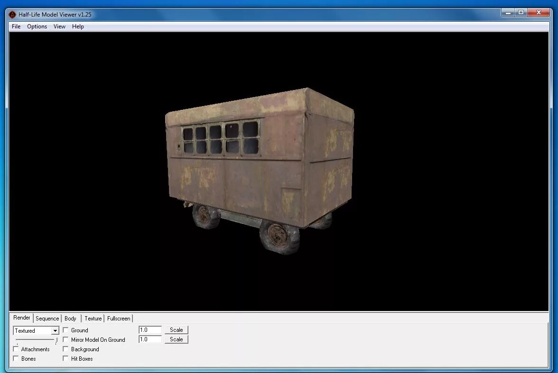Viewport: 558px width, 373px height.
Task: Focus the upper scale value field
Action: pos(150,330)
